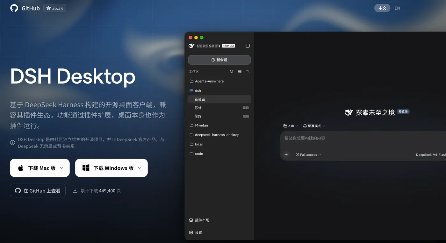Image resolution: width=446 pixels, height=243 pixels.
Task: Click the search icon in workspace header
Action: pyautogui.click(x=232, y=72)
